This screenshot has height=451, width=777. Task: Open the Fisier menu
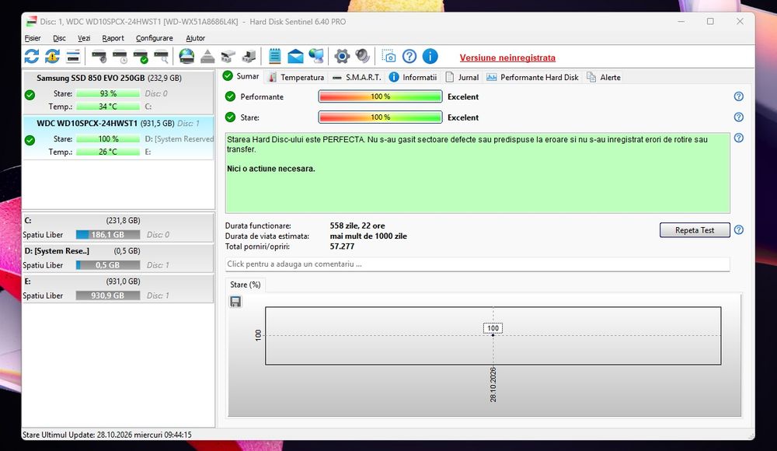[x=33, y=38]
